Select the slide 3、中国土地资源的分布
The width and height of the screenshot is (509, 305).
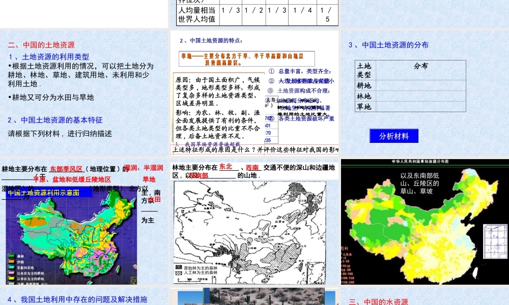(425, 93)
